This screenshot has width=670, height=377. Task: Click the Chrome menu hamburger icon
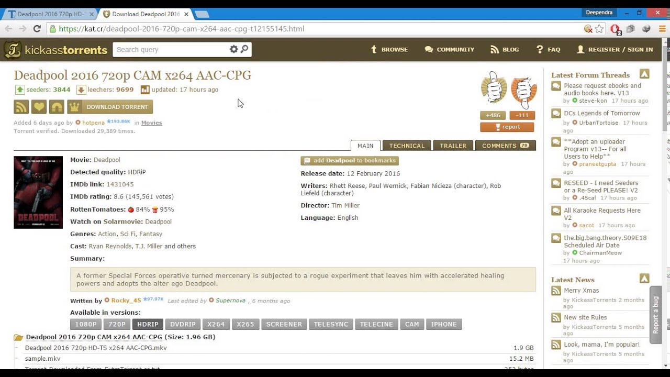pos(661,29)
